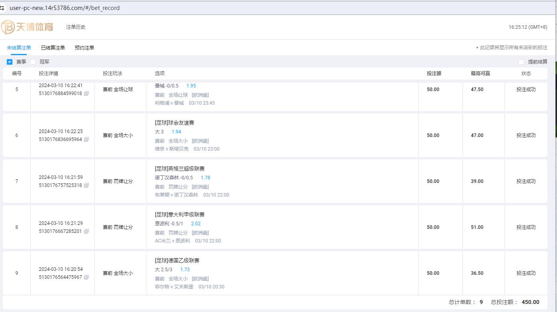This screenshot has height=312, width=557.
Task: Copy bet number 5130176757525318
Action: (86, 185)
